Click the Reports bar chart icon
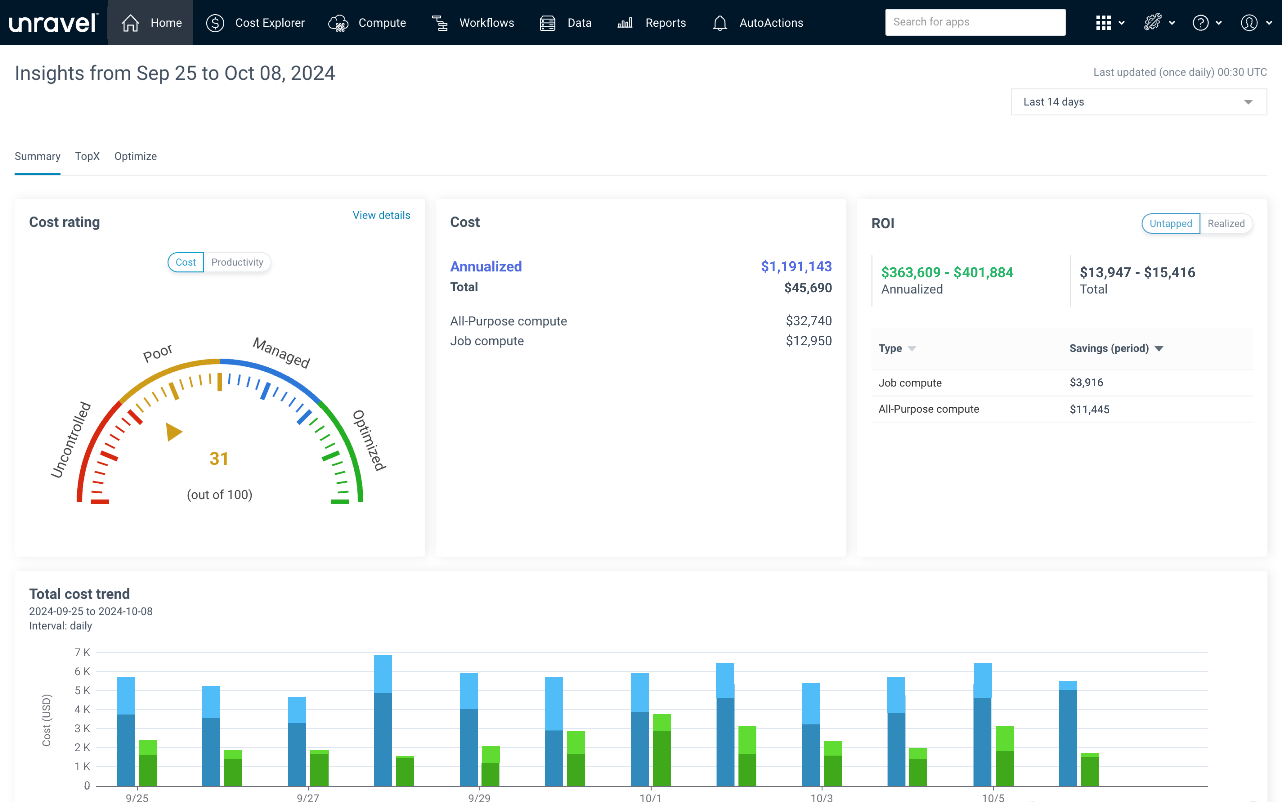 pos(625,23)
